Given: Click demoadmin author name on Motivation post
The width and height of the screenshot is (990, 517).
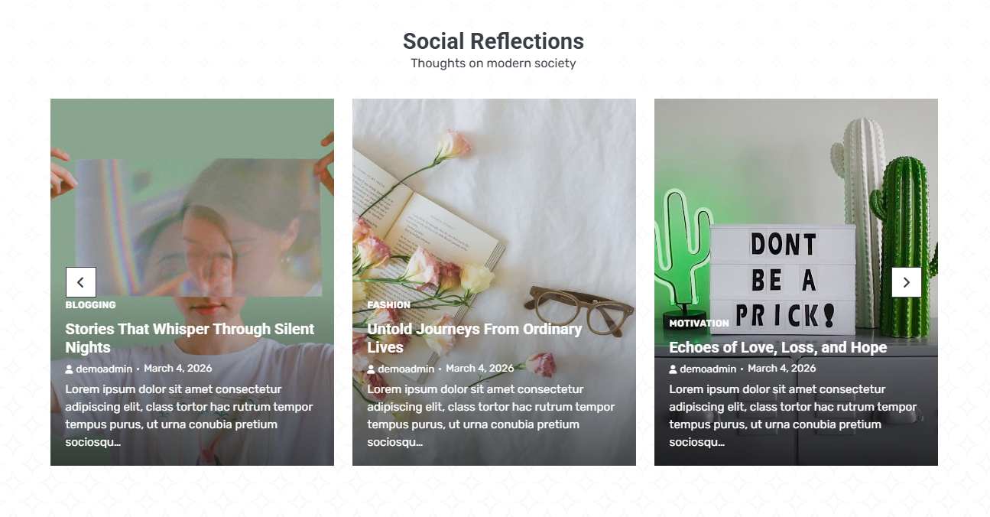Looking at the screenshot, I should point(708,369).
